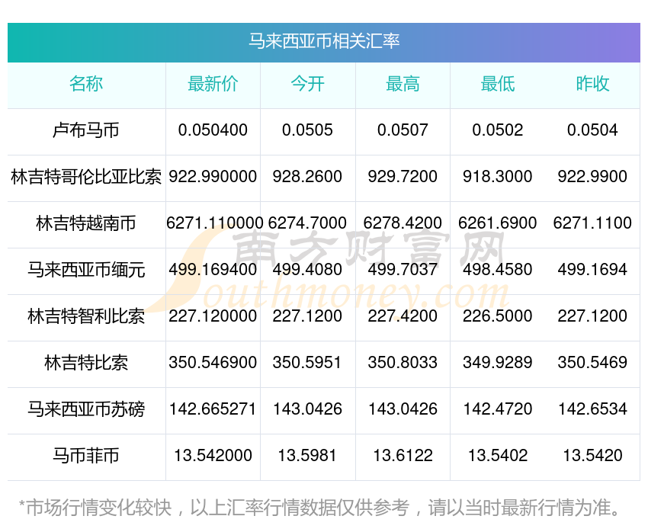Viewport: 648px width, 532px height.
Task: Select latest price 142.665271
Action: pos(213,409)
